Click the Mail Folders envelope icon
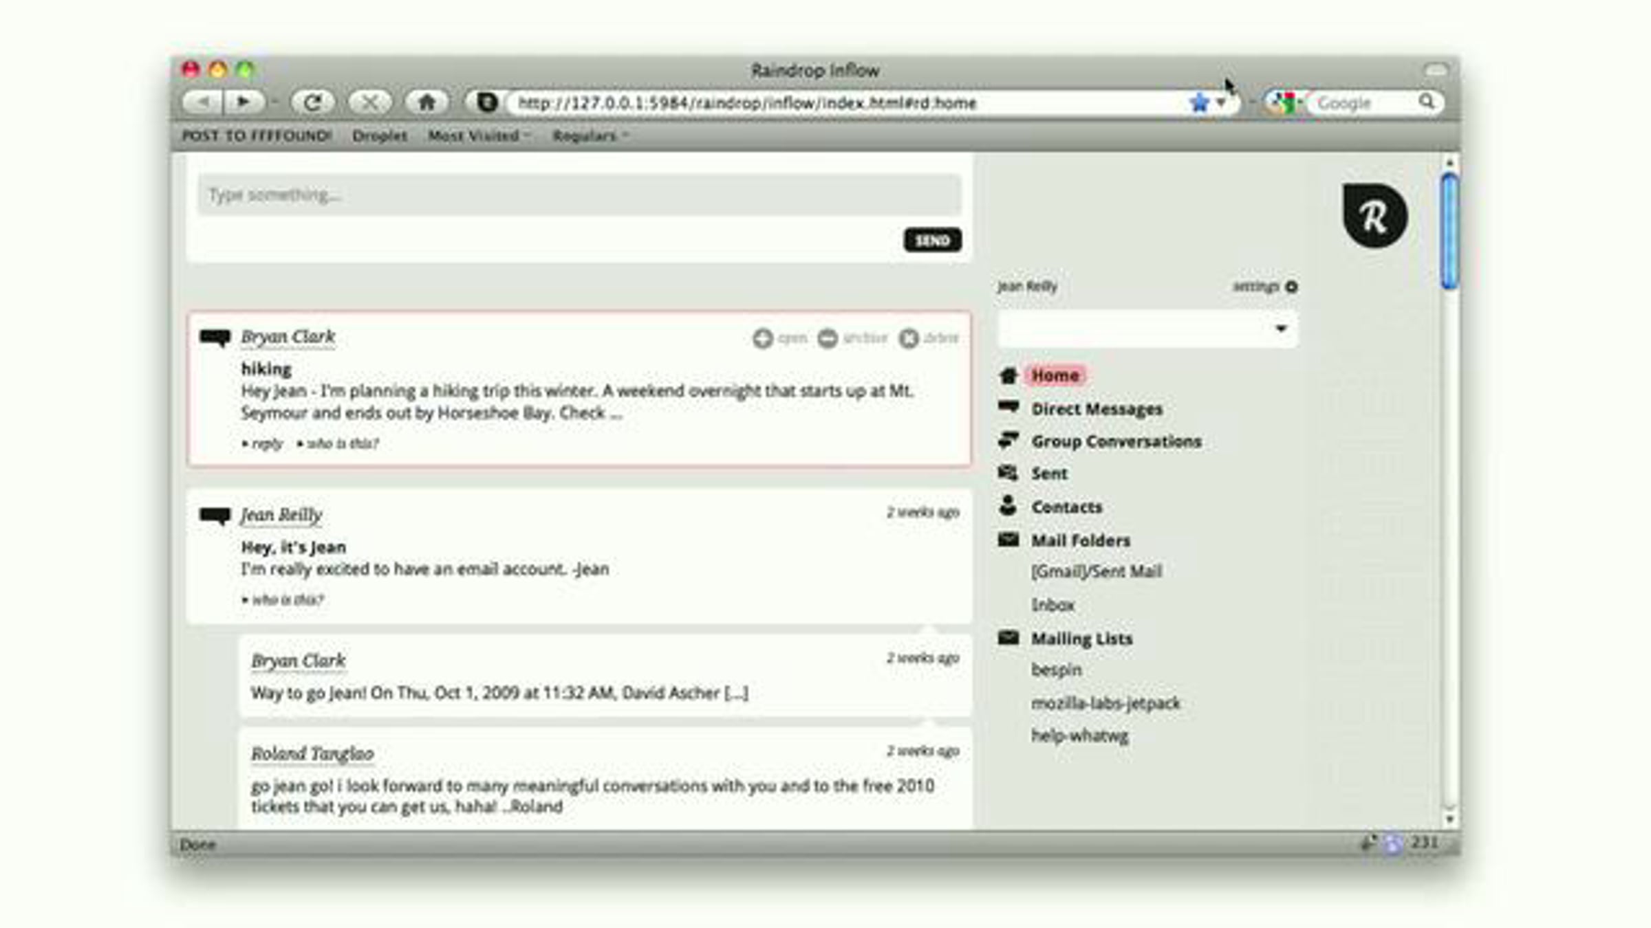The width and height of the screenshot is (1651, 928). (1008, 539)
